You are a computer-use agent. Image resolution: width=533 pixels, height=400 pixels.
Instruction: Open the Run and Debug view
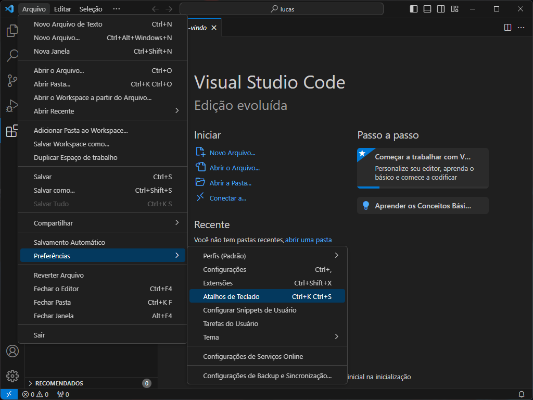pos(12,106)
